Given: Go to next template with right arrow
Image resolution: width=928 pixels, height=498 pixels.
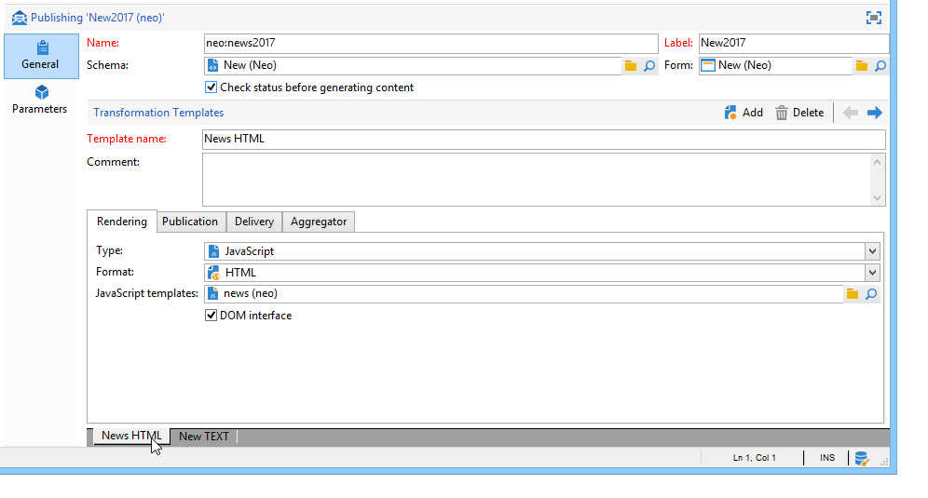Looking at the screenshot, I should pos(875,113).
